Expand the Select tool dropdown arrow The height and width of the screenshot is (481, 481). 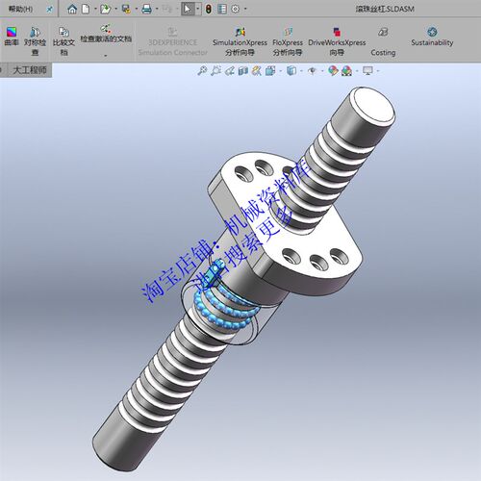coord(198,9)
